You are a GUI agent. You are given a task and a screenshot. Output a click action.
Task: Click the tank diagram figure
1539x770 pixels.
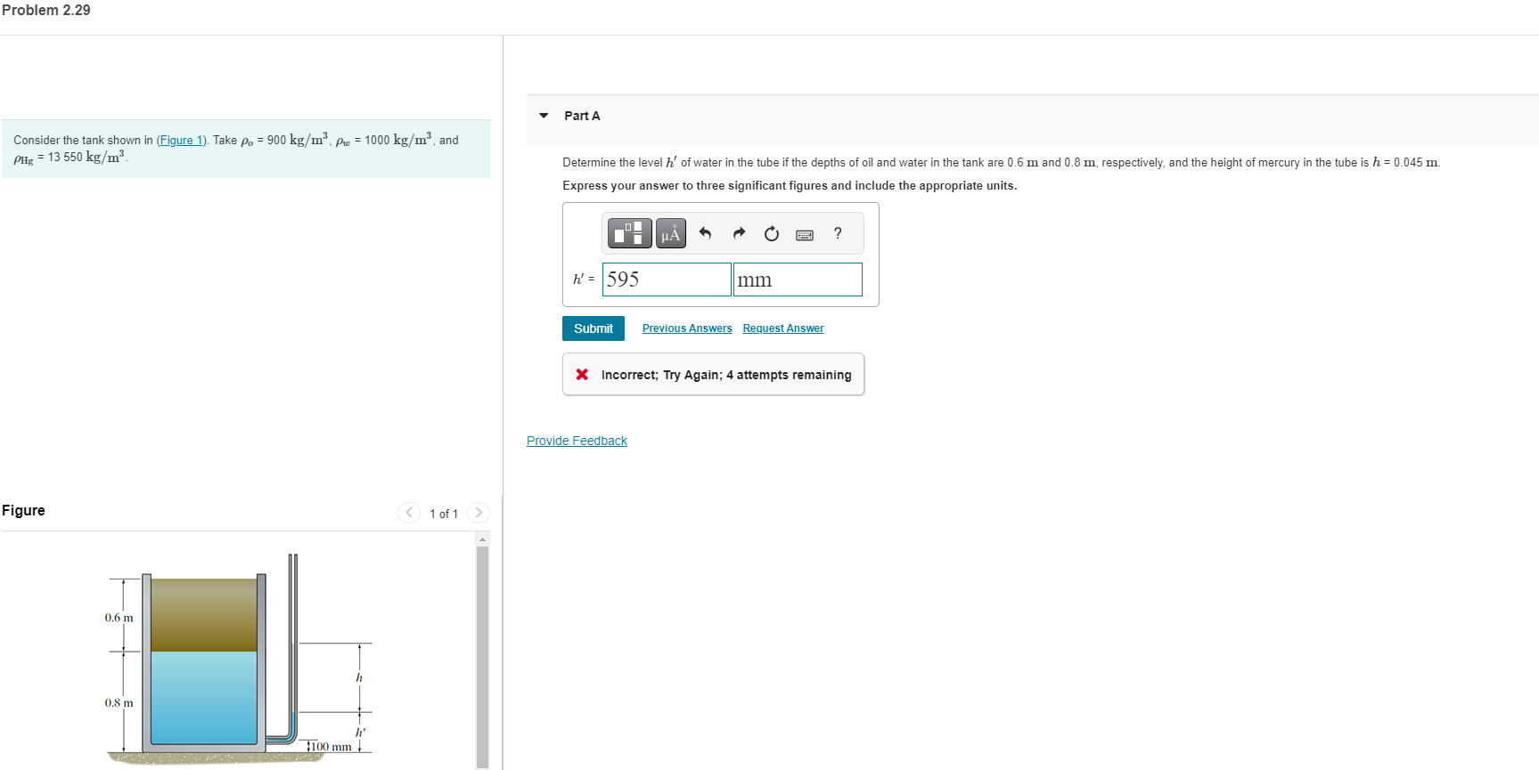(241, 659)
